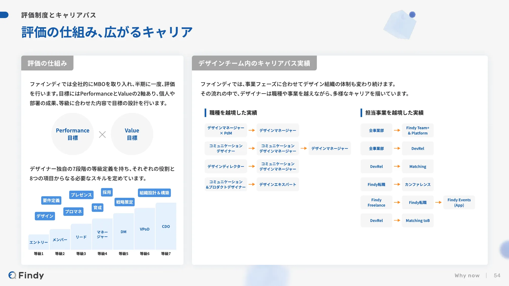Click the リード grade bar
The height and width of the screenshot is (286, 509).
coord(81,237)
